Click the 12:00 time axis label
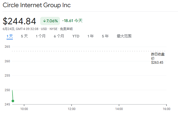Screen dimensions: 178x116 71,109
